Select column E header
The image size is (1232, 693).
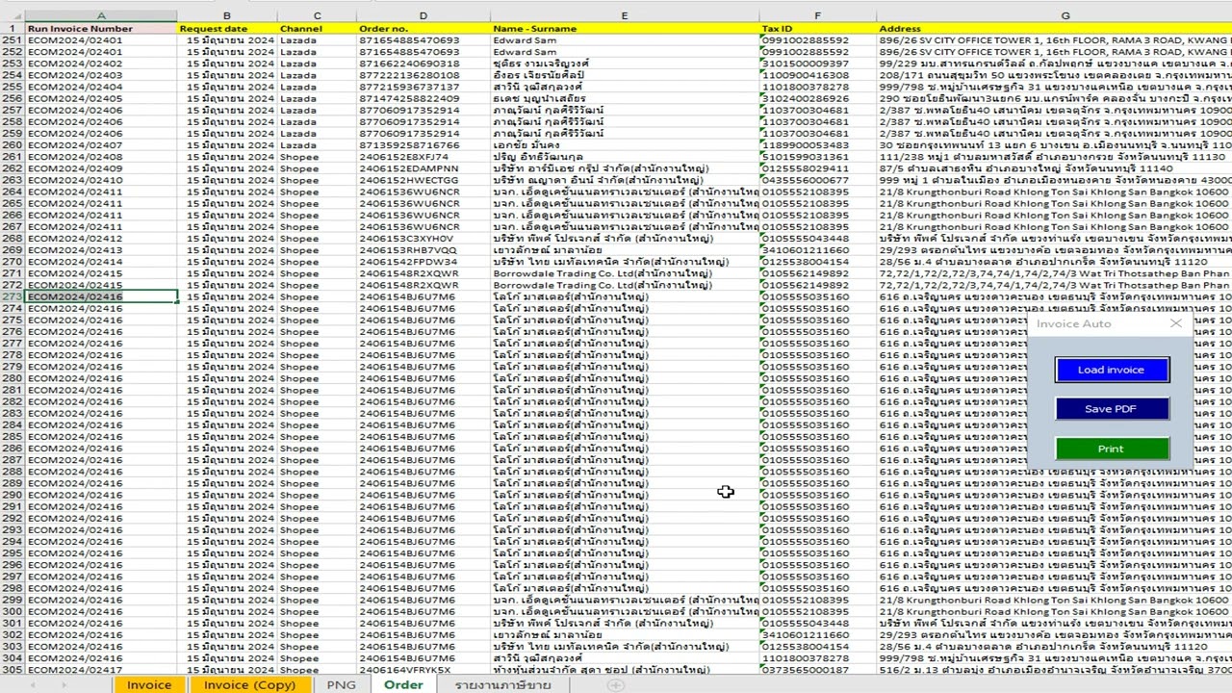(x=625, y=16)
